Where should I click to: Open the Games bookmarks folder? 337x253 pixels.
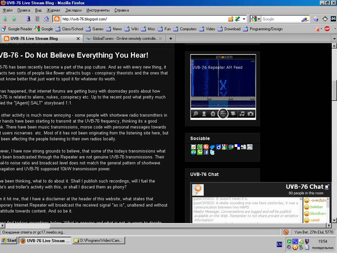[94, 29]
